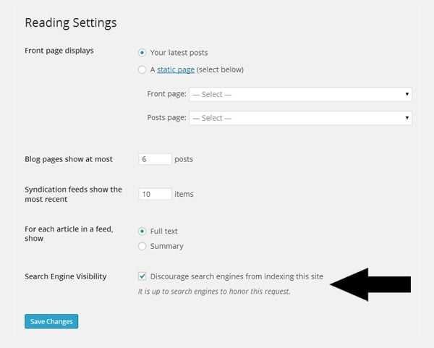Click the "Posts page:" field label

pos(166,118)
